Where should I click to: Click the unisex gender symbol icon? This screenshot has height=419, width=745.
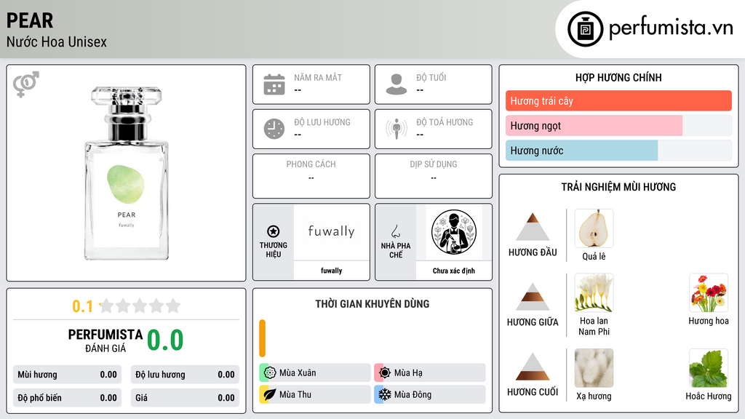point(26,84)
